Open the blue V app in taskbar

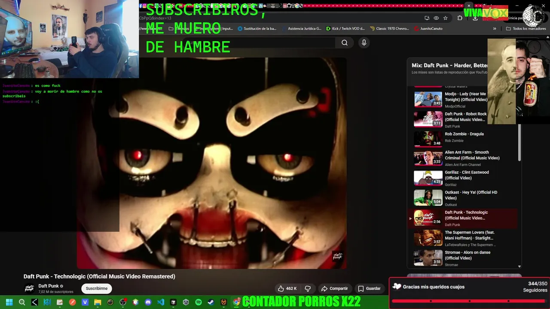(85, 302)
